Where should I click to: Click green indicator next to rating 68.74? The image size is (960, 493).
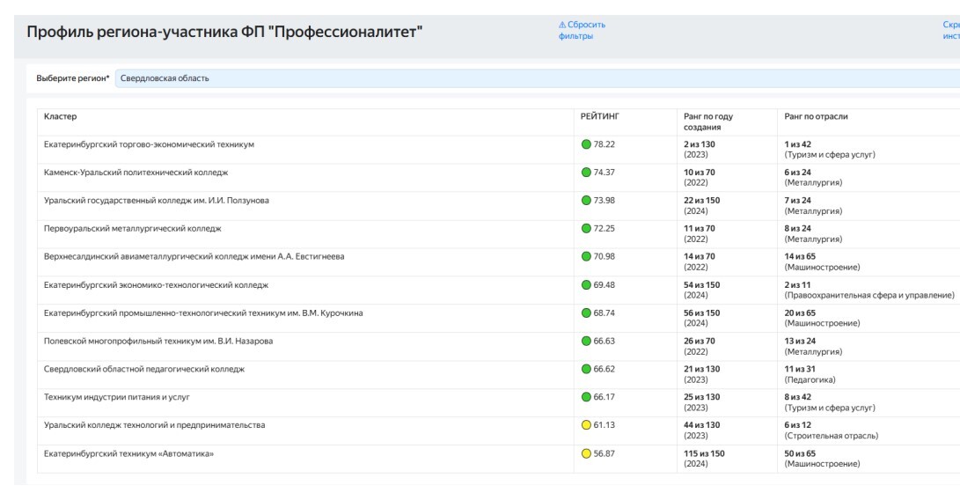click(x=586, y=313)
